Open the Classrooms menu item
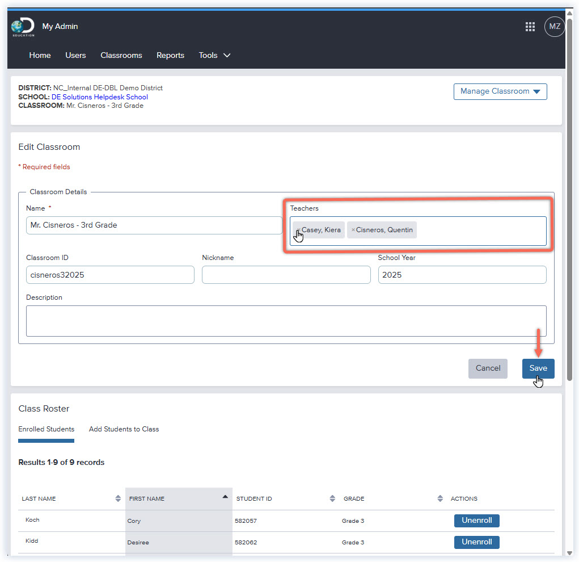The image size is (579, 562). click(121, 55)
